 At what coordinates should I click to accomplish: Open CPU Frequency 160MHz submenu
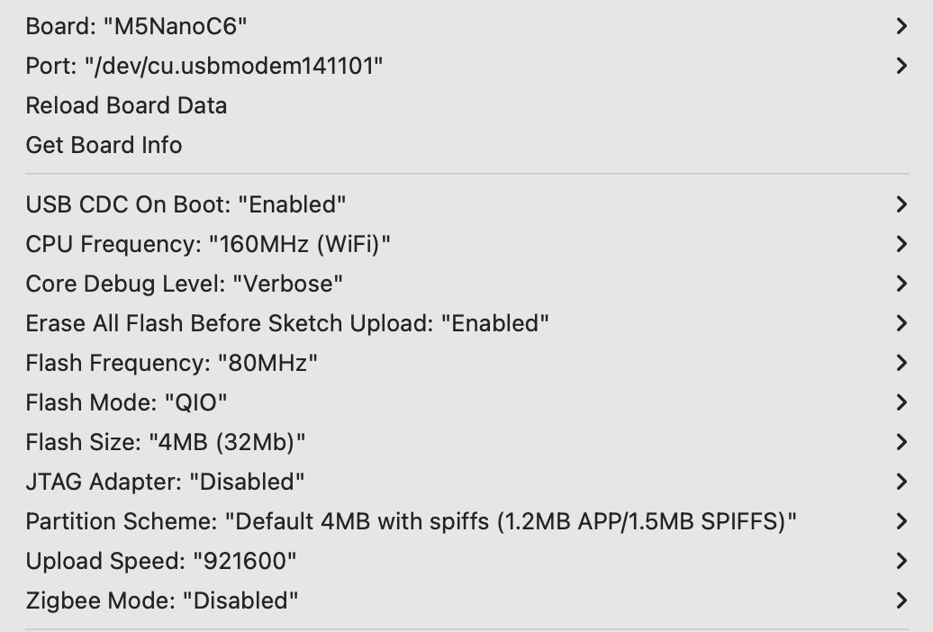[x=208, y=244]
